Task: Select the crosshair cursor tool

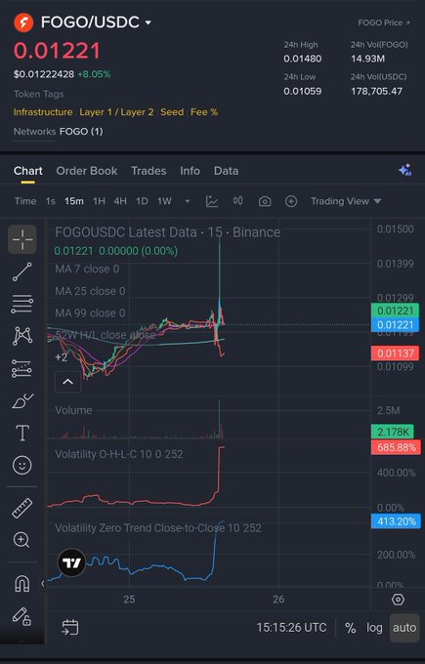Action: [x=22, y=239]
